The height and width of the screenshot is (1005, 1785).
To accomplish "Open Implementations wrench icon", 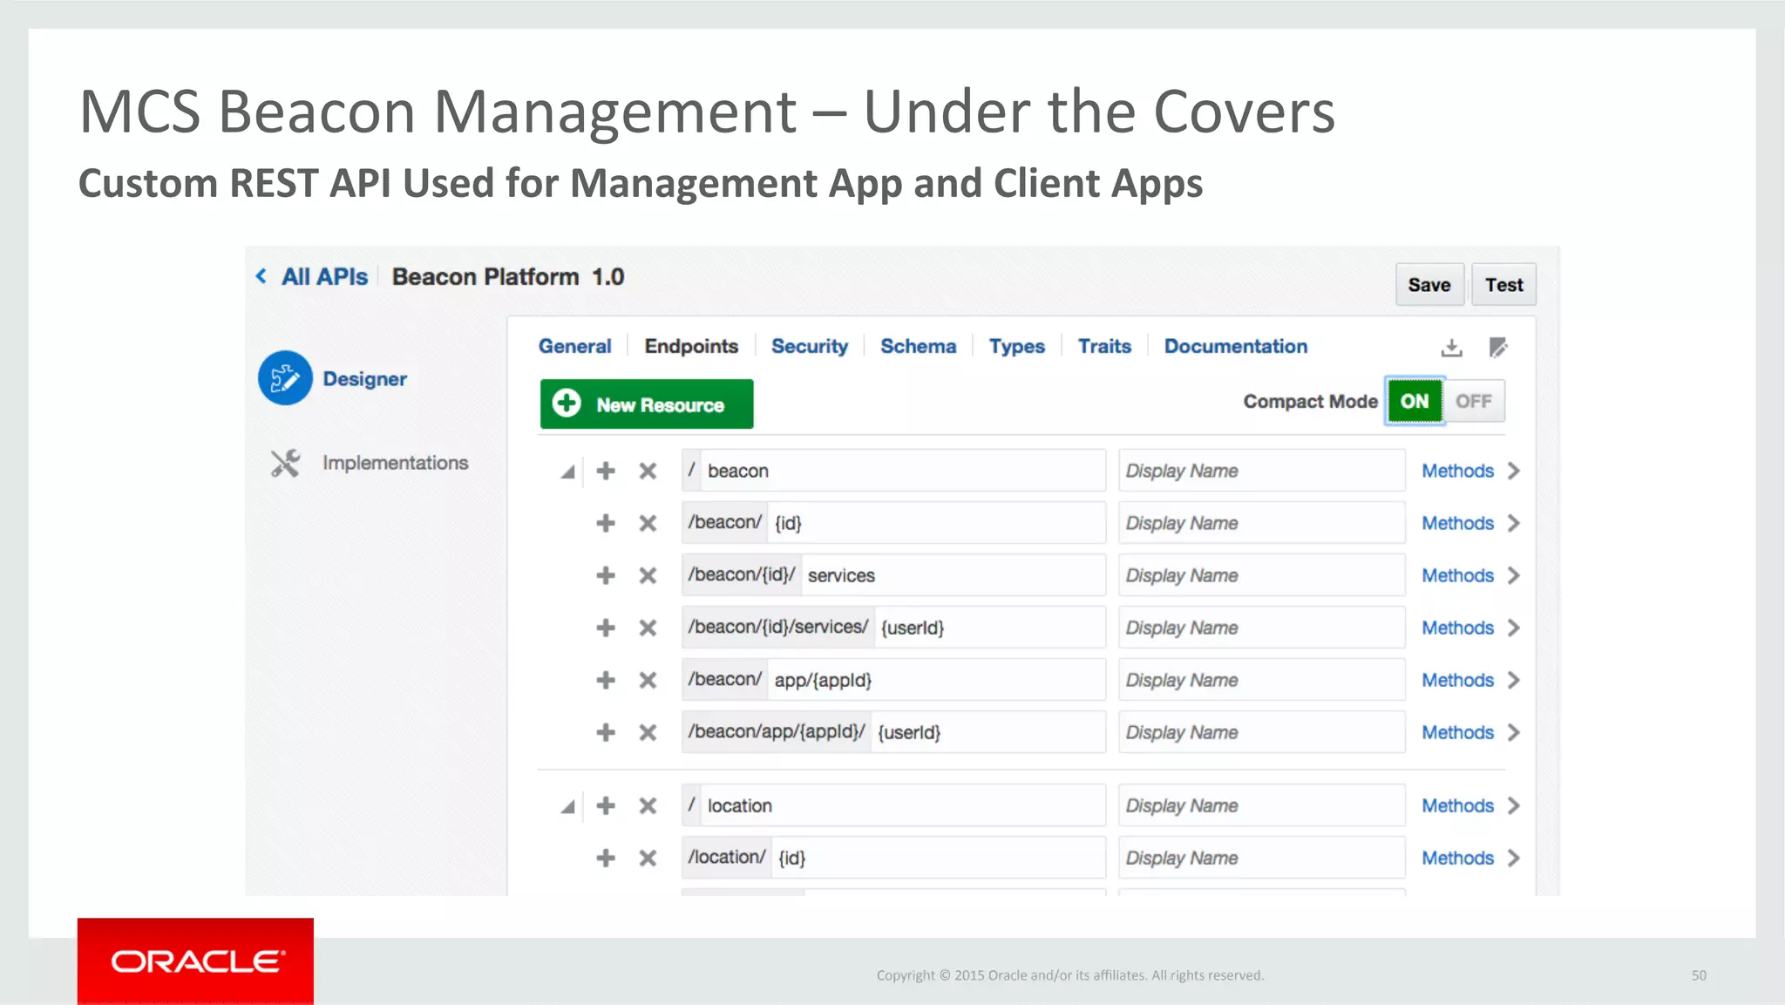I will tap(285, 463).
